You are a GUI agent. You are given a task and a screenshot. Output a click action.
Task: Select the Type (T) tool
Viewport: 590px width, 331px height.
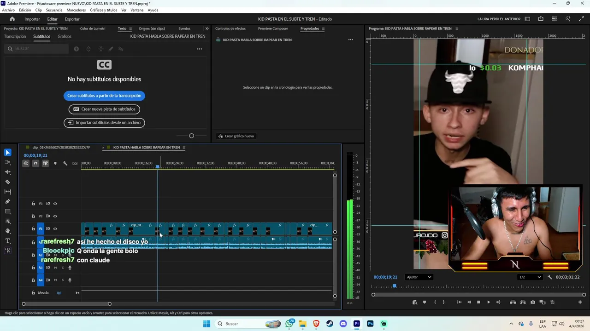(8, 241)
